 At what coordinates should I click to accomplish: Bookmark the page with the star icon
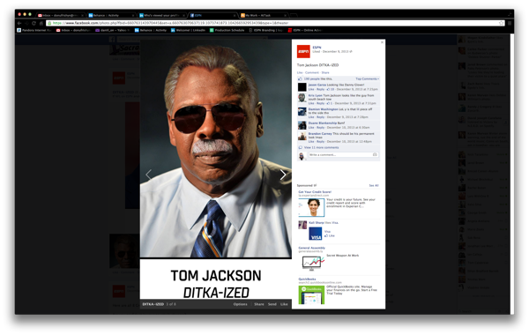click(502, 23)
